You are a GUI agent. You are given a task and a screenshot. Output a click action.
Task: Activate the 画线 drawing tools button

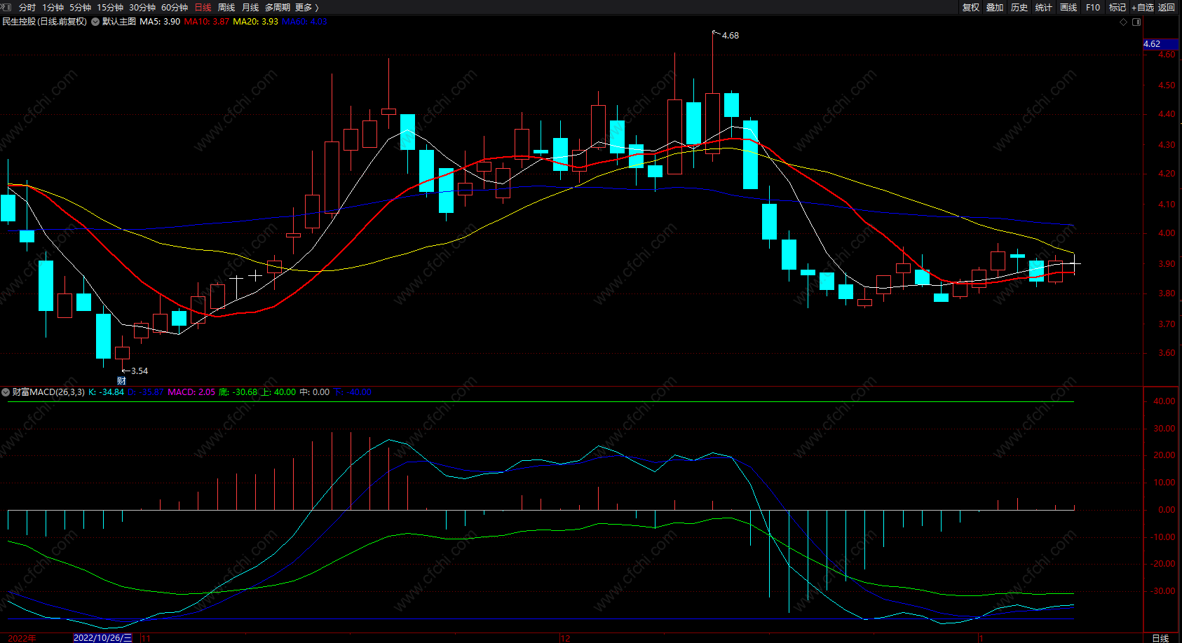[x=1068, y=8]
